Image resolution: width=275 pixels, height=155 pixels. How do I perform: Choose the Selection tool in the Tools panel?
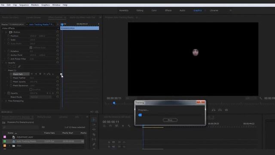pos(94,120)
